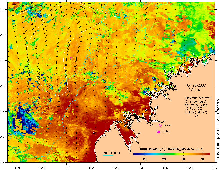
Task: Click latitude label -16
Action: coord(3,112)
